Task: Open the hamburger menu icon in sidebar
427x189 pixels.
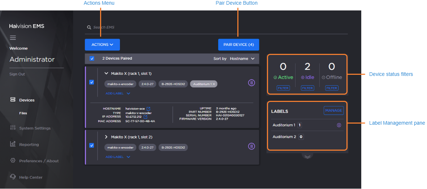Action: (x=13, y=38)
